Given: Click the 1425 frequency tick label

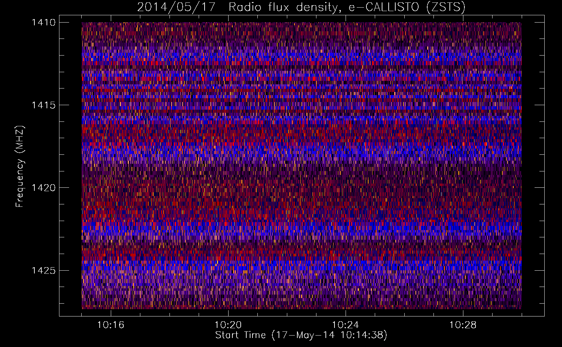Looking at the screenshot, I should pos(43,270).
